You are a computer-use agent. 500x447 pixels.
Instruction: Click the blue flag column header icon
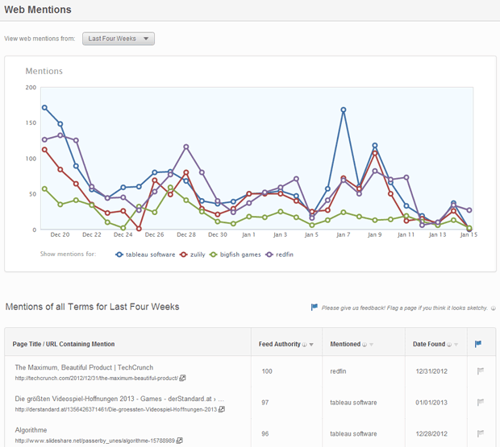point(478,344)
